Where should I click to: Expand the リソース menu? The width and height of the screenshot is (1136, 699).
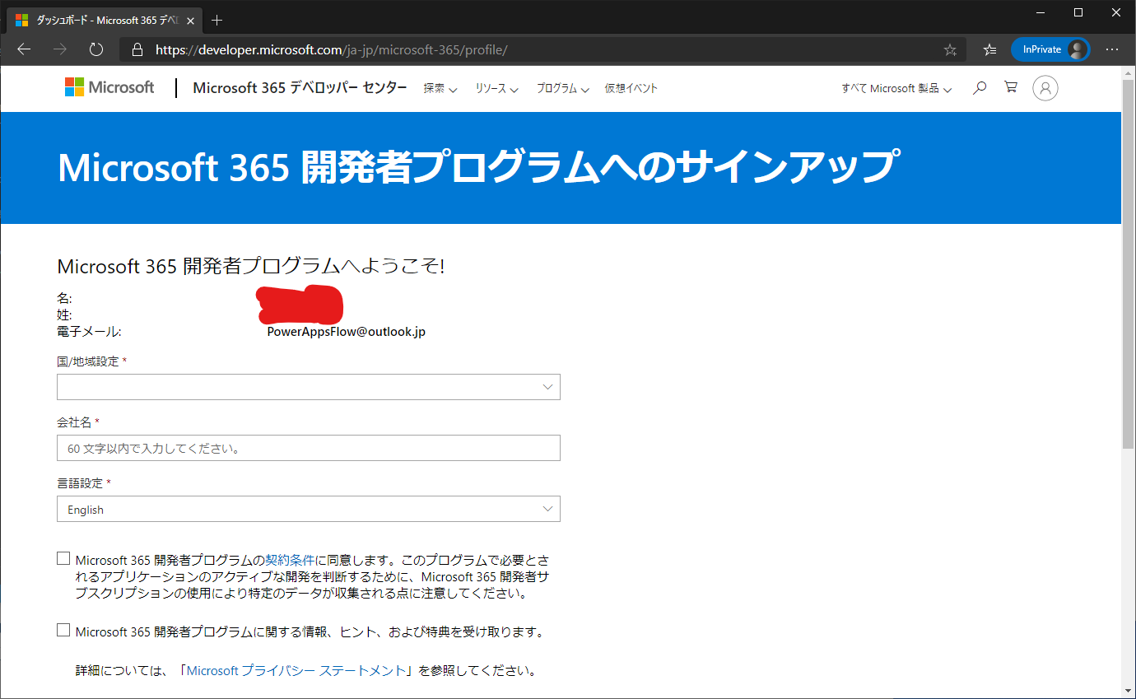tap(496, 88)
